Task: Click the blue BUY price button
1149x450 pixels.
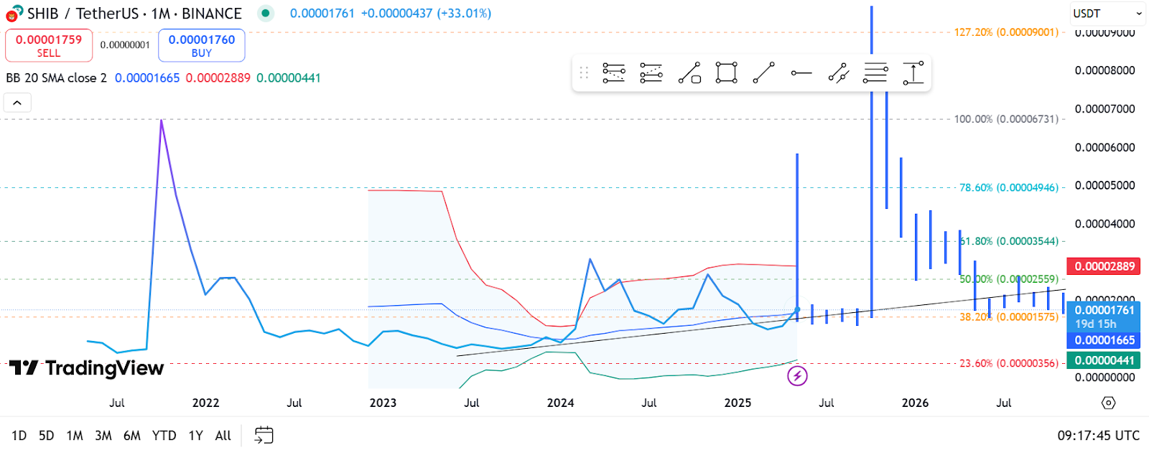Action: [202, 45]
